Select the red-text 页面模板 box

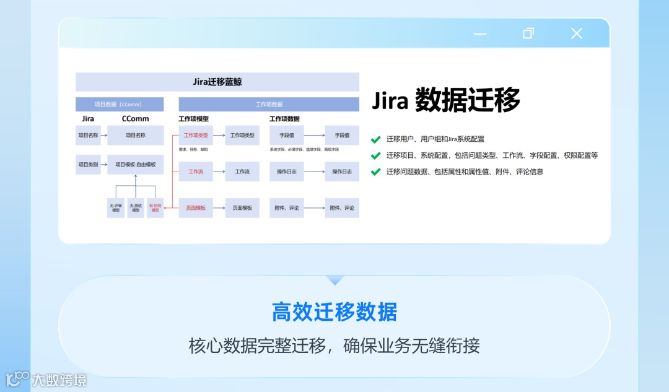coord(196,207)
